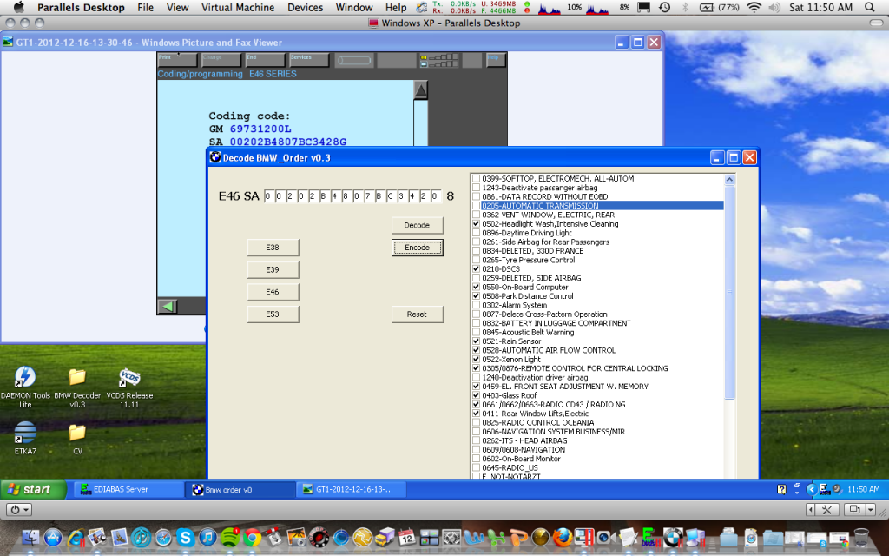Open the File menu
The image size is (889, 556).
pyautogui.click(x=145, y=7)
